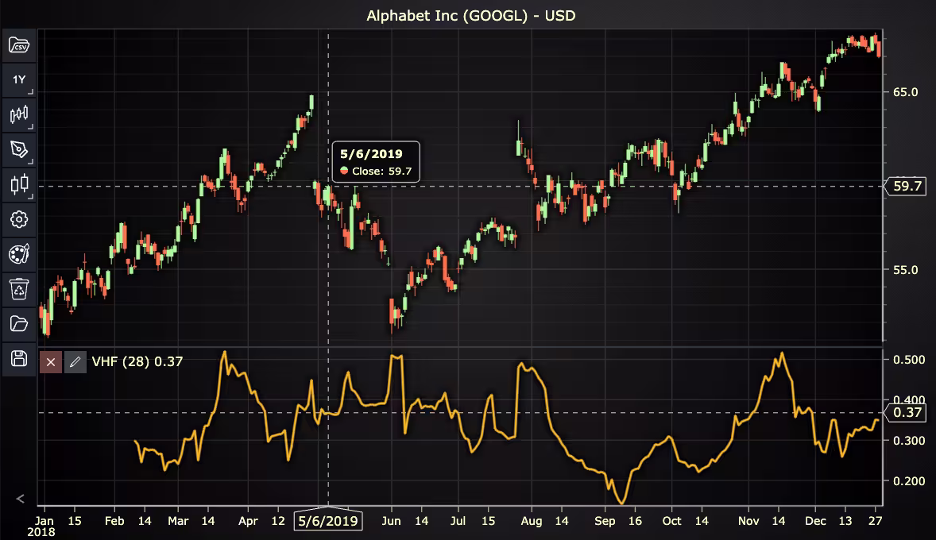
Task: Click the 59.7 price marker on axis
Action: [x=907, y=186]
